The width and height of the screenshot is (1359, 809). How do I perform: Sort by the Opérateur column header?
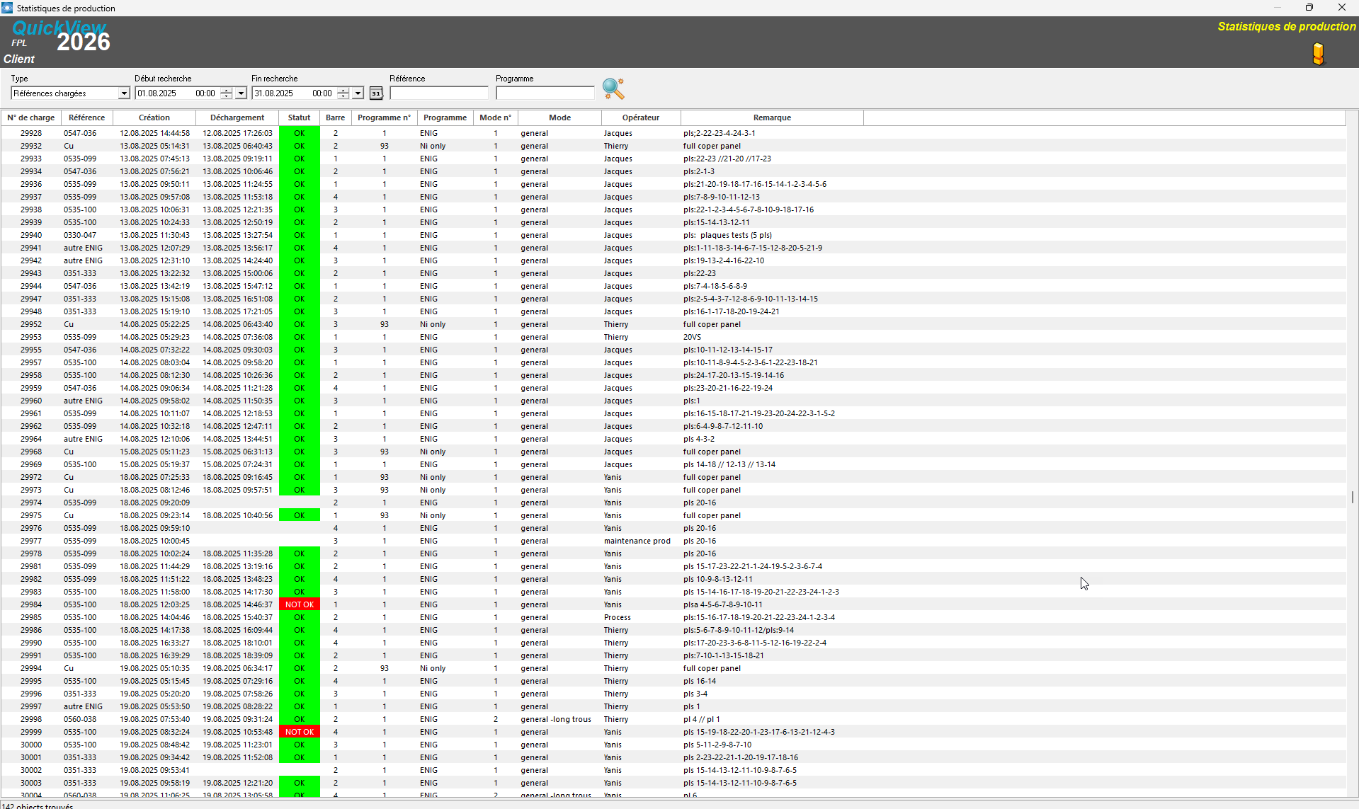pos(640,117)
